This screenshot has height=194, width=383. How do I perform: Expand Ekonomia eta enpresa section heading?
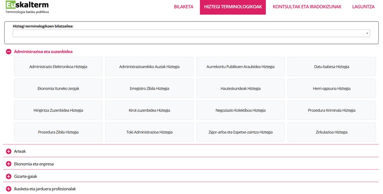34,164
